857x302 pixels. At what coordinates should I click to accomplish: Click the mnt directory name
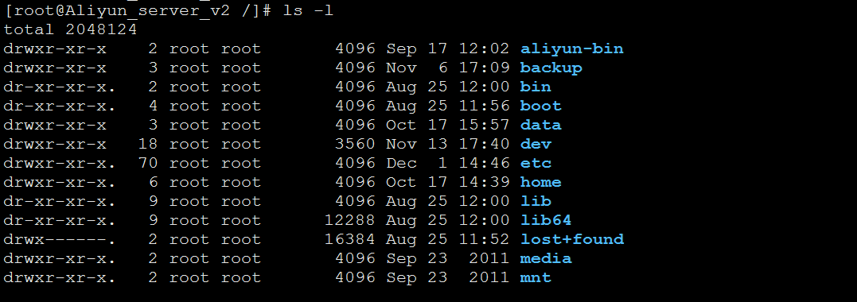536,278
